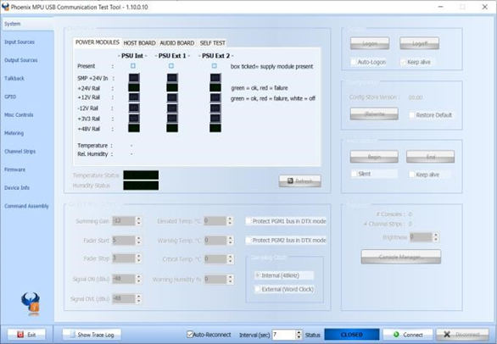Open the Console Manager
Viewport: 497px width, 344px height.
pos(400,257)
